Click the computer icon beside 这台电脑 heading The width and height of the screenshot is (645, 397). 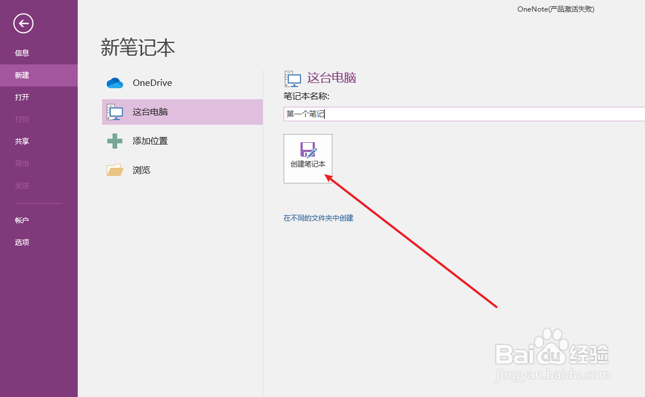click(292, 79)
